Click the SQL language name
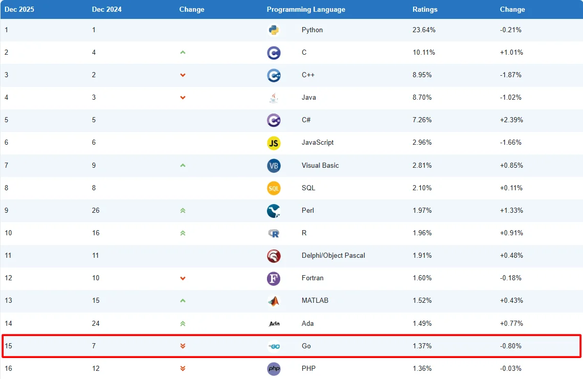 coord(308,188)
